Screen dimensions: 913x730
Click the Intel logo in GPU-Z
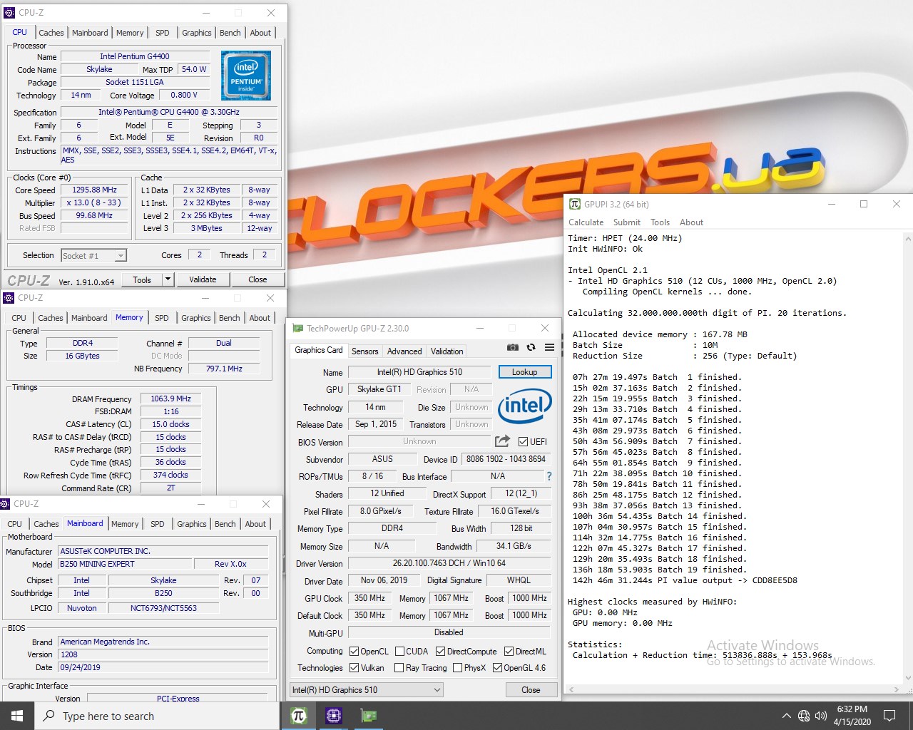[525, 406]
